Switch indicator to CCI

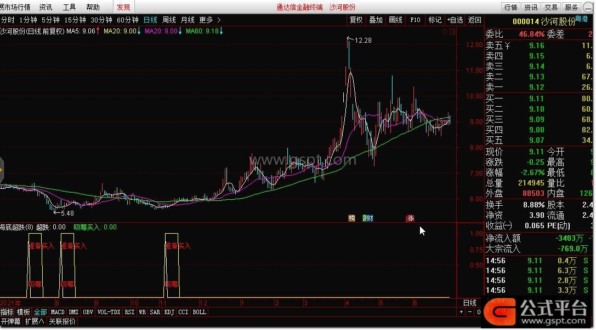pos(183,312)
